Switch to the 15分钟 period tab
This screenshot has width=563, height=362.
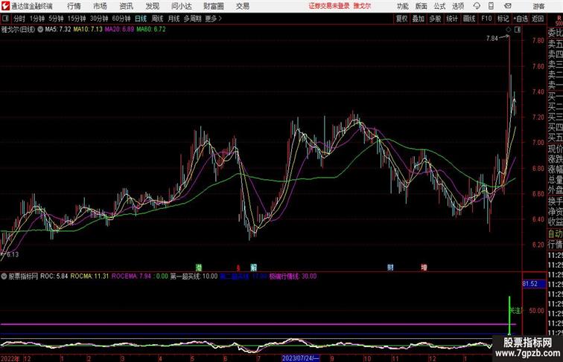77,19
